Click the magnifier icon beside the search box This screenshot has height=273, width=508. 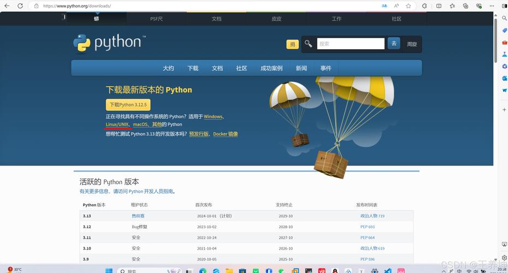tap(308, 43)
